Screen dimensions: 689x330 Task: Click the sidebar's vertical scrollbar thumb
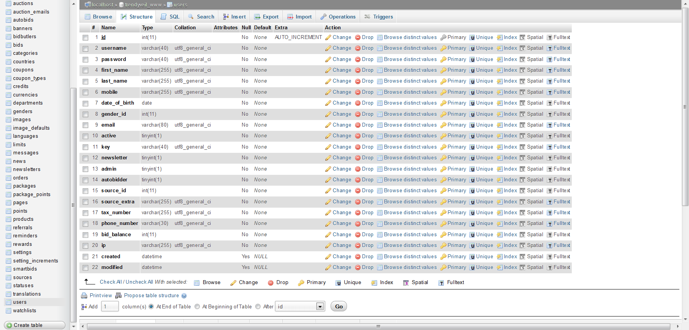(x=73, y=205)
